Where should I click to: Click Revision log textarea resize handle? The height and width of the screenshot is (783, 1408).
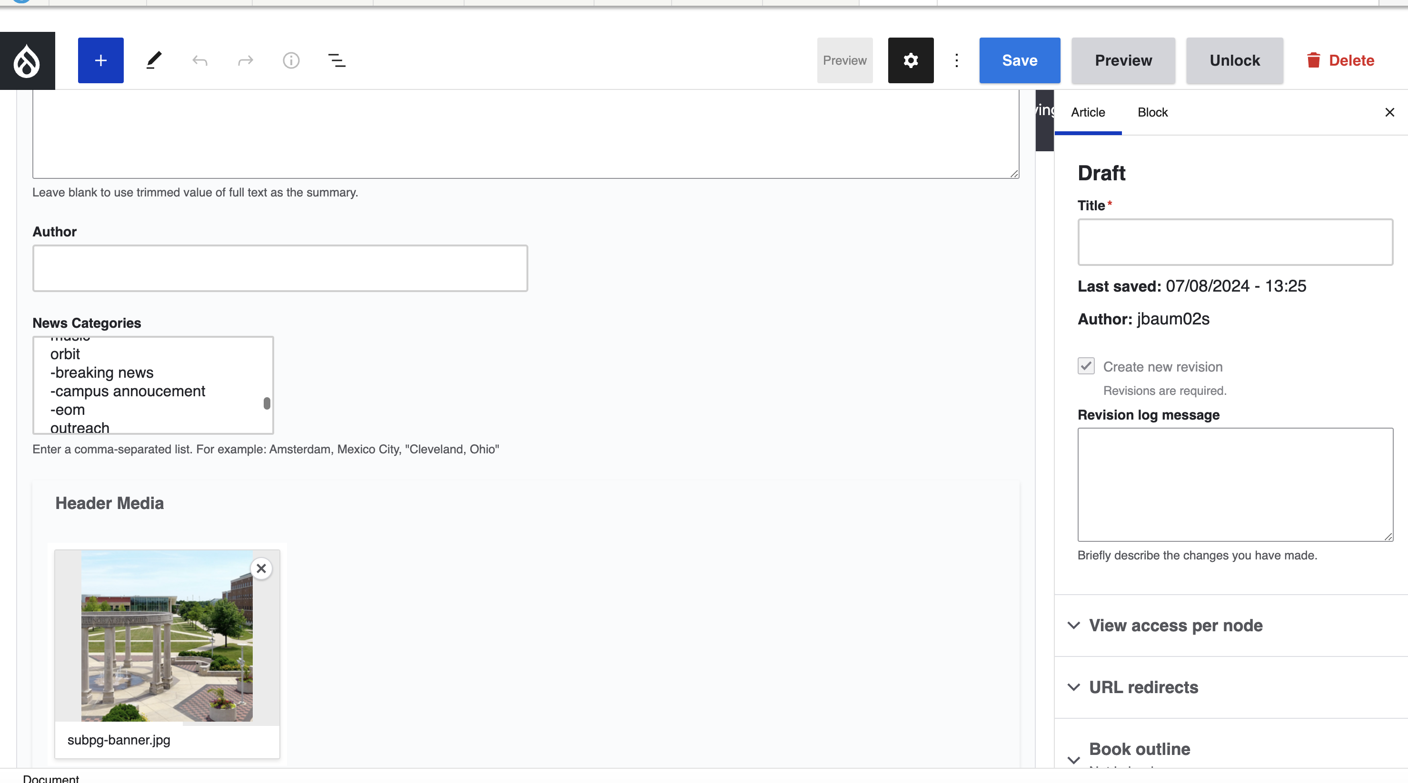pos(1388,537)
